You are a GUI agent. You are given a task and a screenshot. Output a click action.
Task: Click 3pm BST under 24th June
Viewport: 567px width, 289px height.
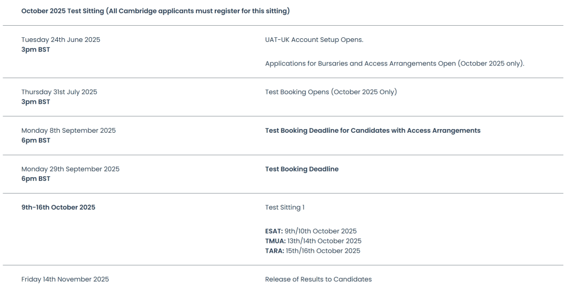pyautogui.click(x=36, y=49)
